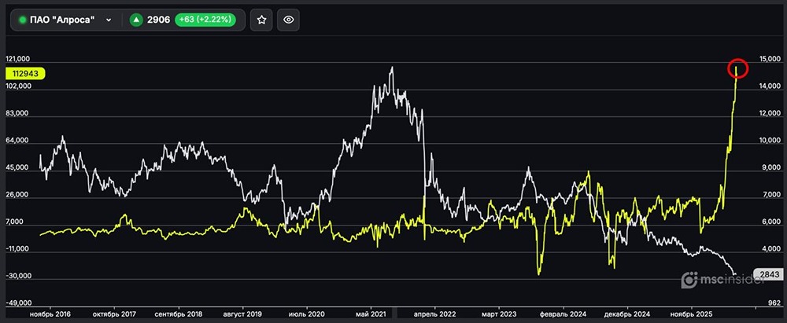Click the date label ноябрь 2025
This screenshot has height=323, width=787.
(x=692, y=314)
